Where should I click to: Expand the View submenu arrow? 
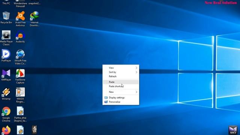pos(136,68)
